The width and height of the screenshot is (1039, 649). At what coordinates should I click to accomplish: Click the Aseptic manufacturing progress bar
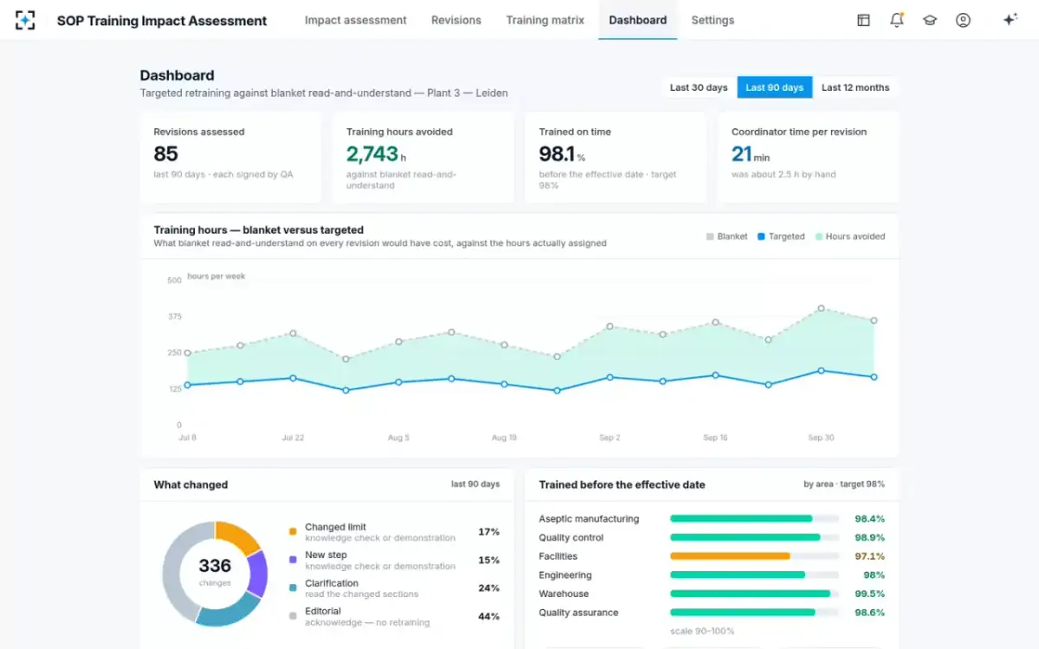[x=754, y=518]
